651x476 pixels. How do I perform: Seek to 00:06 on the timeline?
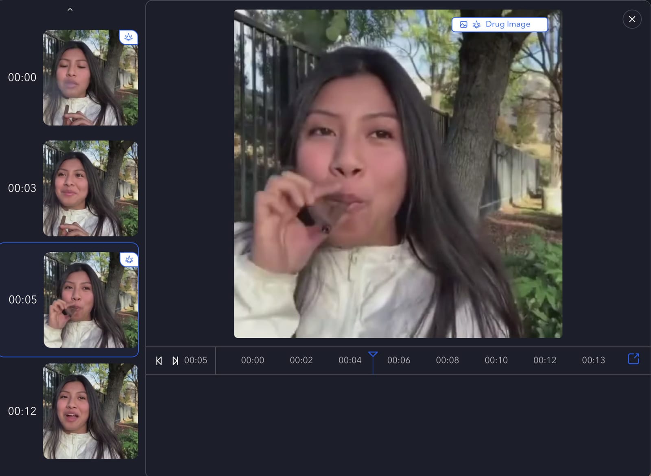(x=399, y=360)
